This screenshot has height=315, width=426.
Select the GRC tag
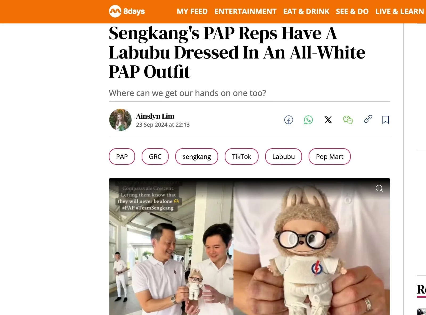(155, 156)
